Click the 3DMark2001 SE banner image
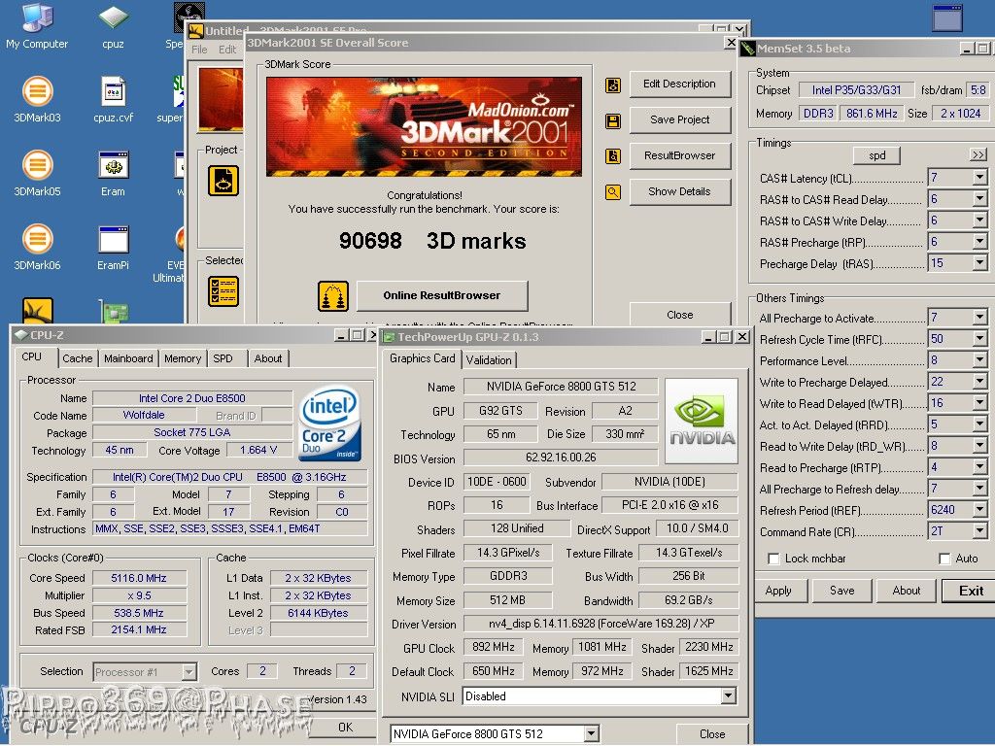Viewport: 995px width, 746px height. coord(424,127)
